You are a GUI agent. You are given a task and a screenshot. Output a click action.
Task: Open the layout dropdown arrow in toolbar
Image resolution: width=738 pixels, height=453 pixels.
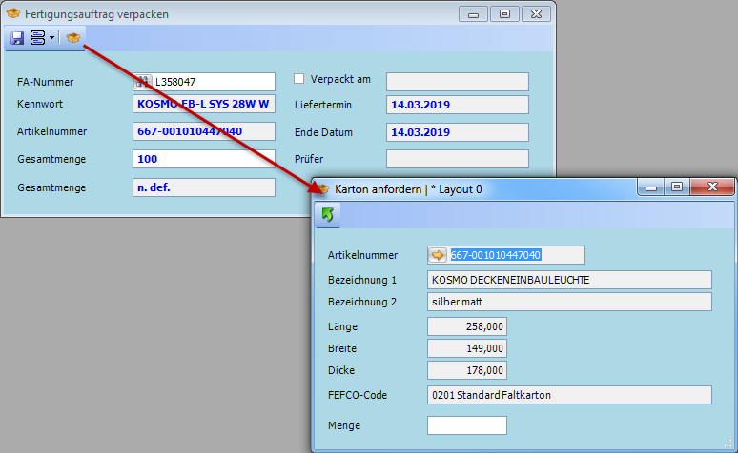(51, 38)
